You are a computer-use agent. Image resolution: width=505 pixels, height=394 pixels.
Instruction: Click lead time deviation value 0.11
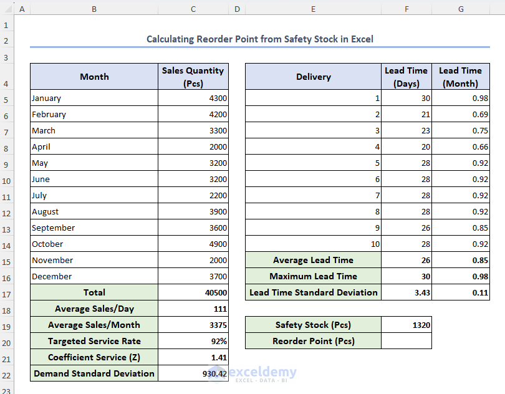[461, 292]
